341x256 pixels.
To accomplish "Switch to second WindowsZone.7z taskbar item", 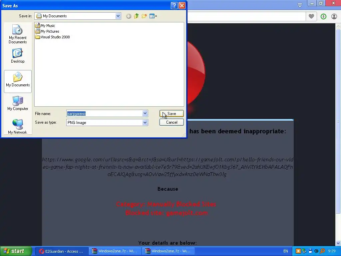I will click(168, 251).
